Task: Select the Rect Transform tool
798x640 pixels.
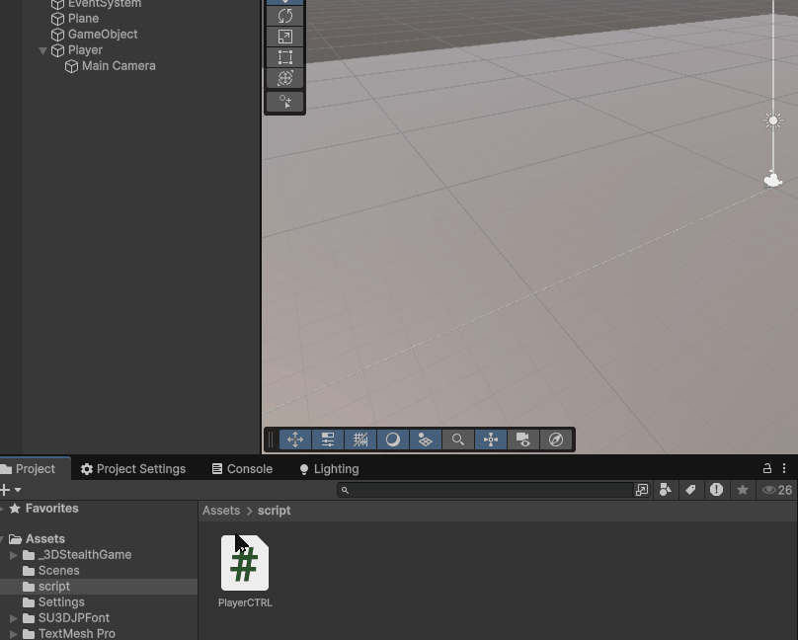Action: pos(285,57)
